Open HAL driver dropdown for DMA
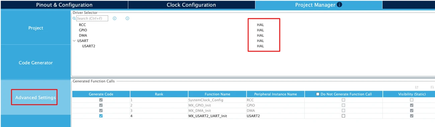This screenshot has height=127, width=435. click(x=260, y=35)
